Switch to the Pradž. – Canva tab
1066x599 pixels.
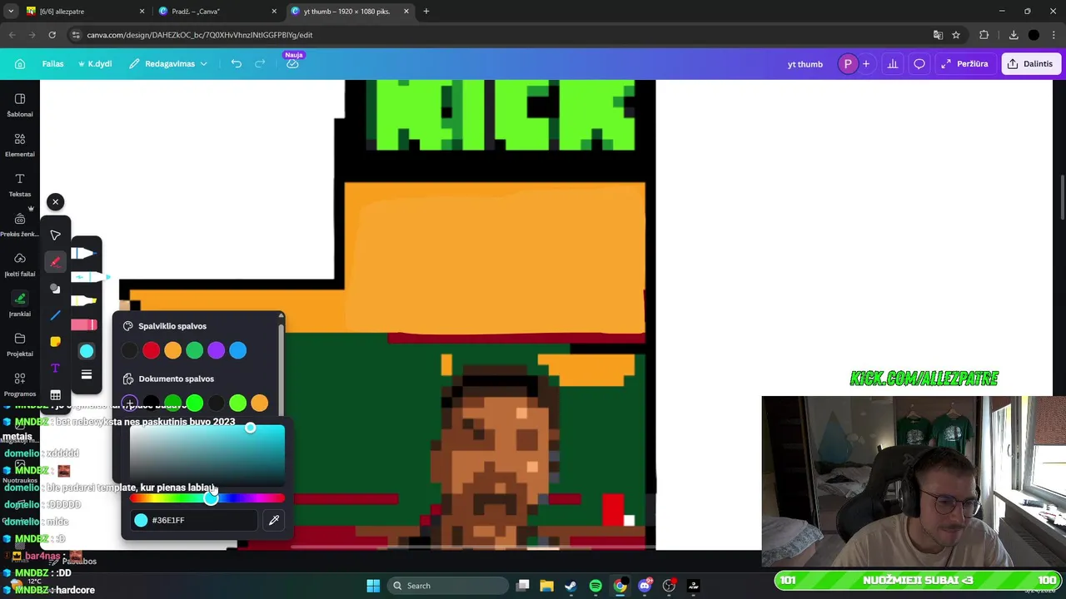click(x=218, y=12)
